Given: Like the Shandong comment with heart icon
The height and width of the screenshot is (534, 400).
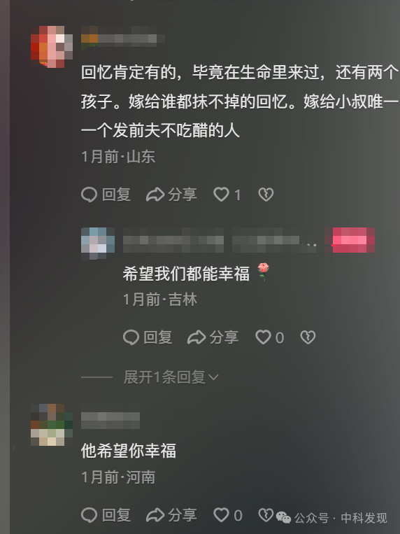Looking at the screenshot, I should click(x=221, y=195).
